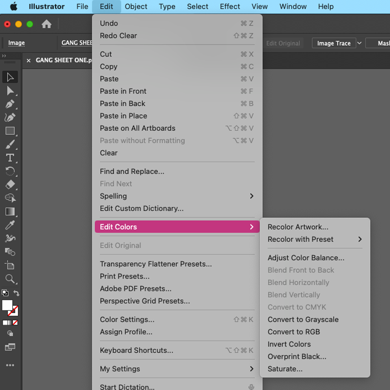Choose the Rectangle tool
Image resolution: width=390 pixels, height=390 pixels.
(x=10, y=131)
